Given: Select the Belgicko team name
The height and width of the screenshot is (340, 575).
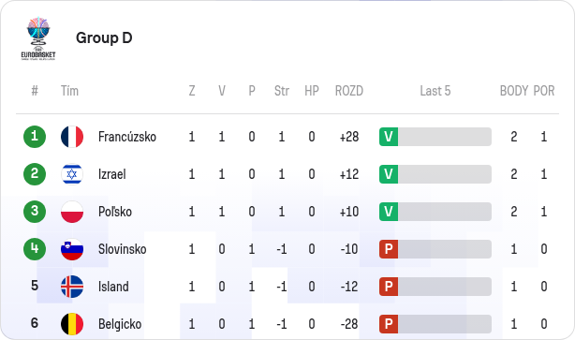Looking at the screenshot, I should coord(120,324).
